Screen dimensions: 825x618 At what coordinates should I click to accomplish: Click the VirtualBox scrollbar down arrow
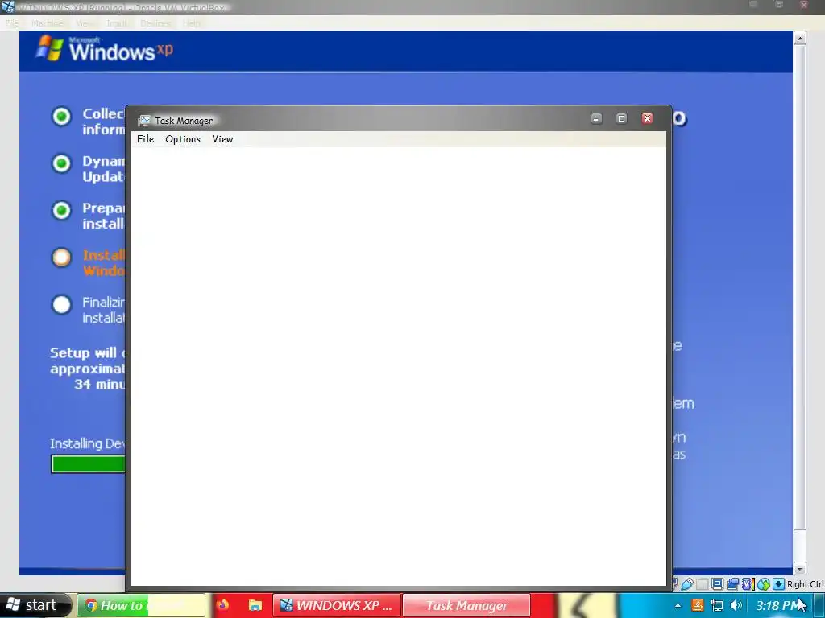click(800, 569)
